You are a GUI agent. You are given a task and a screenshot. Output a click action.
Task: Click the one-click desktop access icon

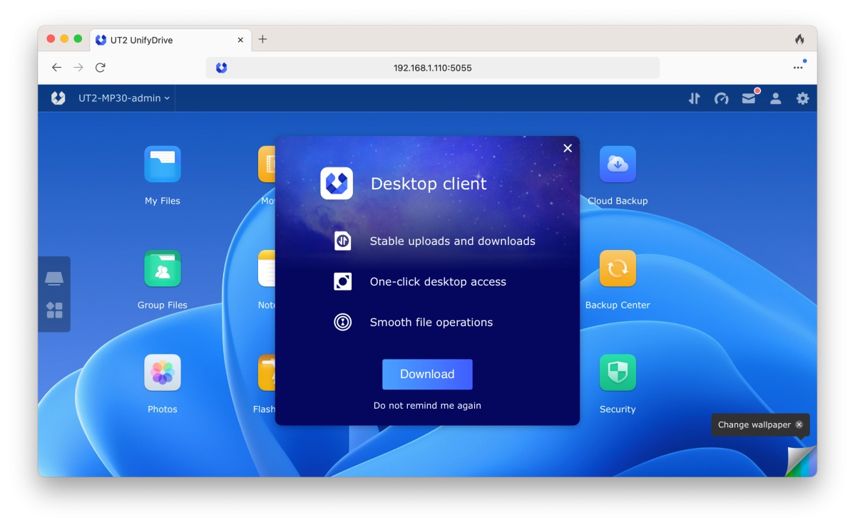click(342, 281)
